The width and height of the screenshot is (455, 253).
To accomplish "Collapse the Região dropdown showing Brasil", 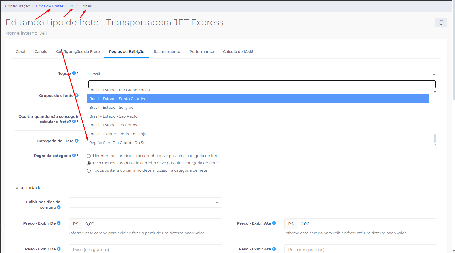I will [262, 74].
